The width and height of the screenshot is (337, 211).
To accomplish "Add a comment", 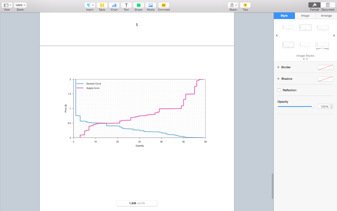I will pos(163,5).
